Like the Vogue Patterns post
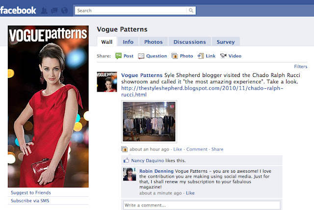Screen dimensions: 314x210 pos(178,149)
